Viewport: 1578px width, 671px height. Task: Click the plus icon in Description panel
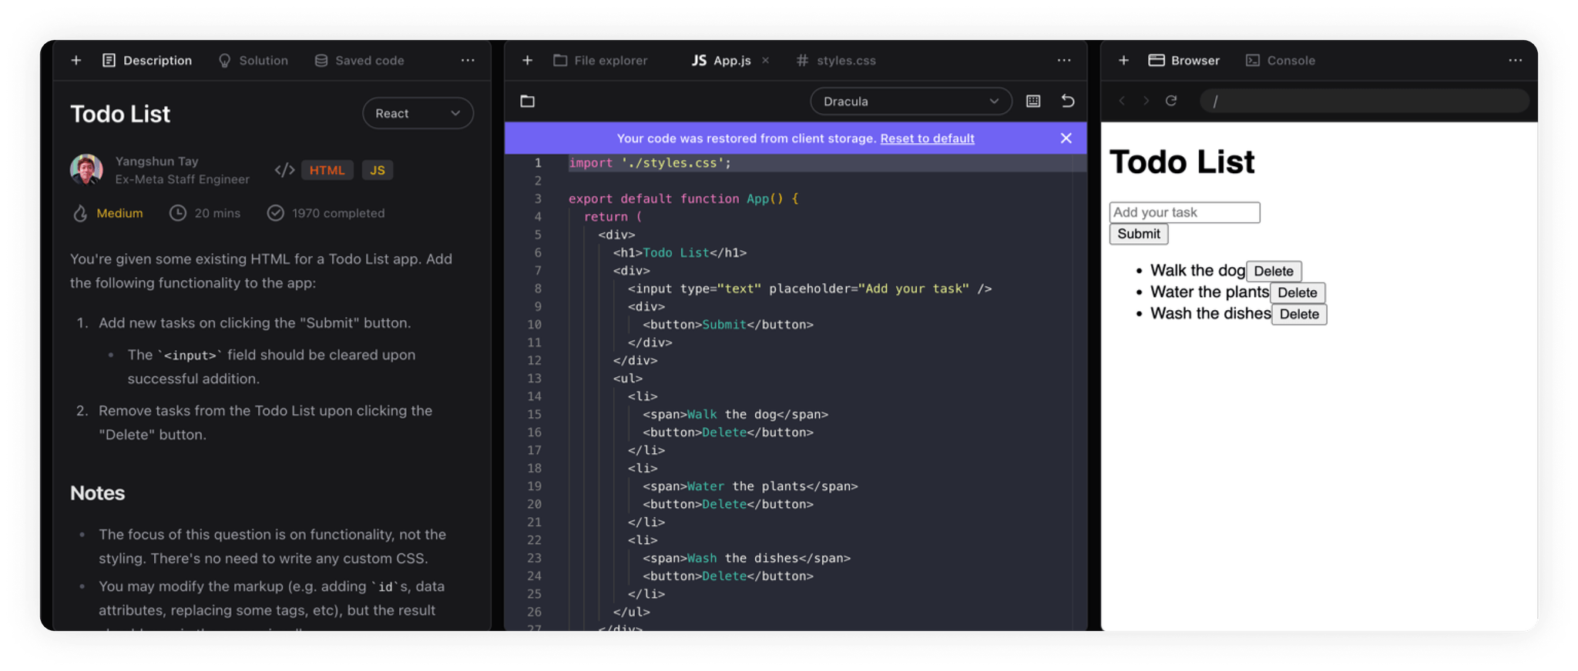[x=76, y=60]
